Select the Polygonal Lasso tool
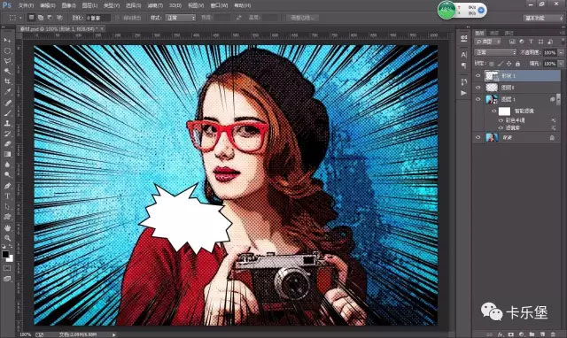This screenshot has width=567, height=338. [7, 61]
